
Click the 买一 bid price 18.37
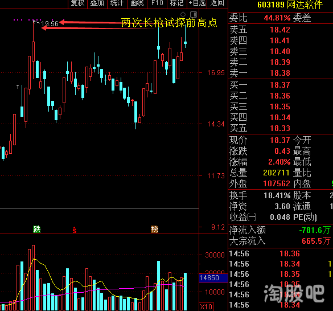point(280,85)
